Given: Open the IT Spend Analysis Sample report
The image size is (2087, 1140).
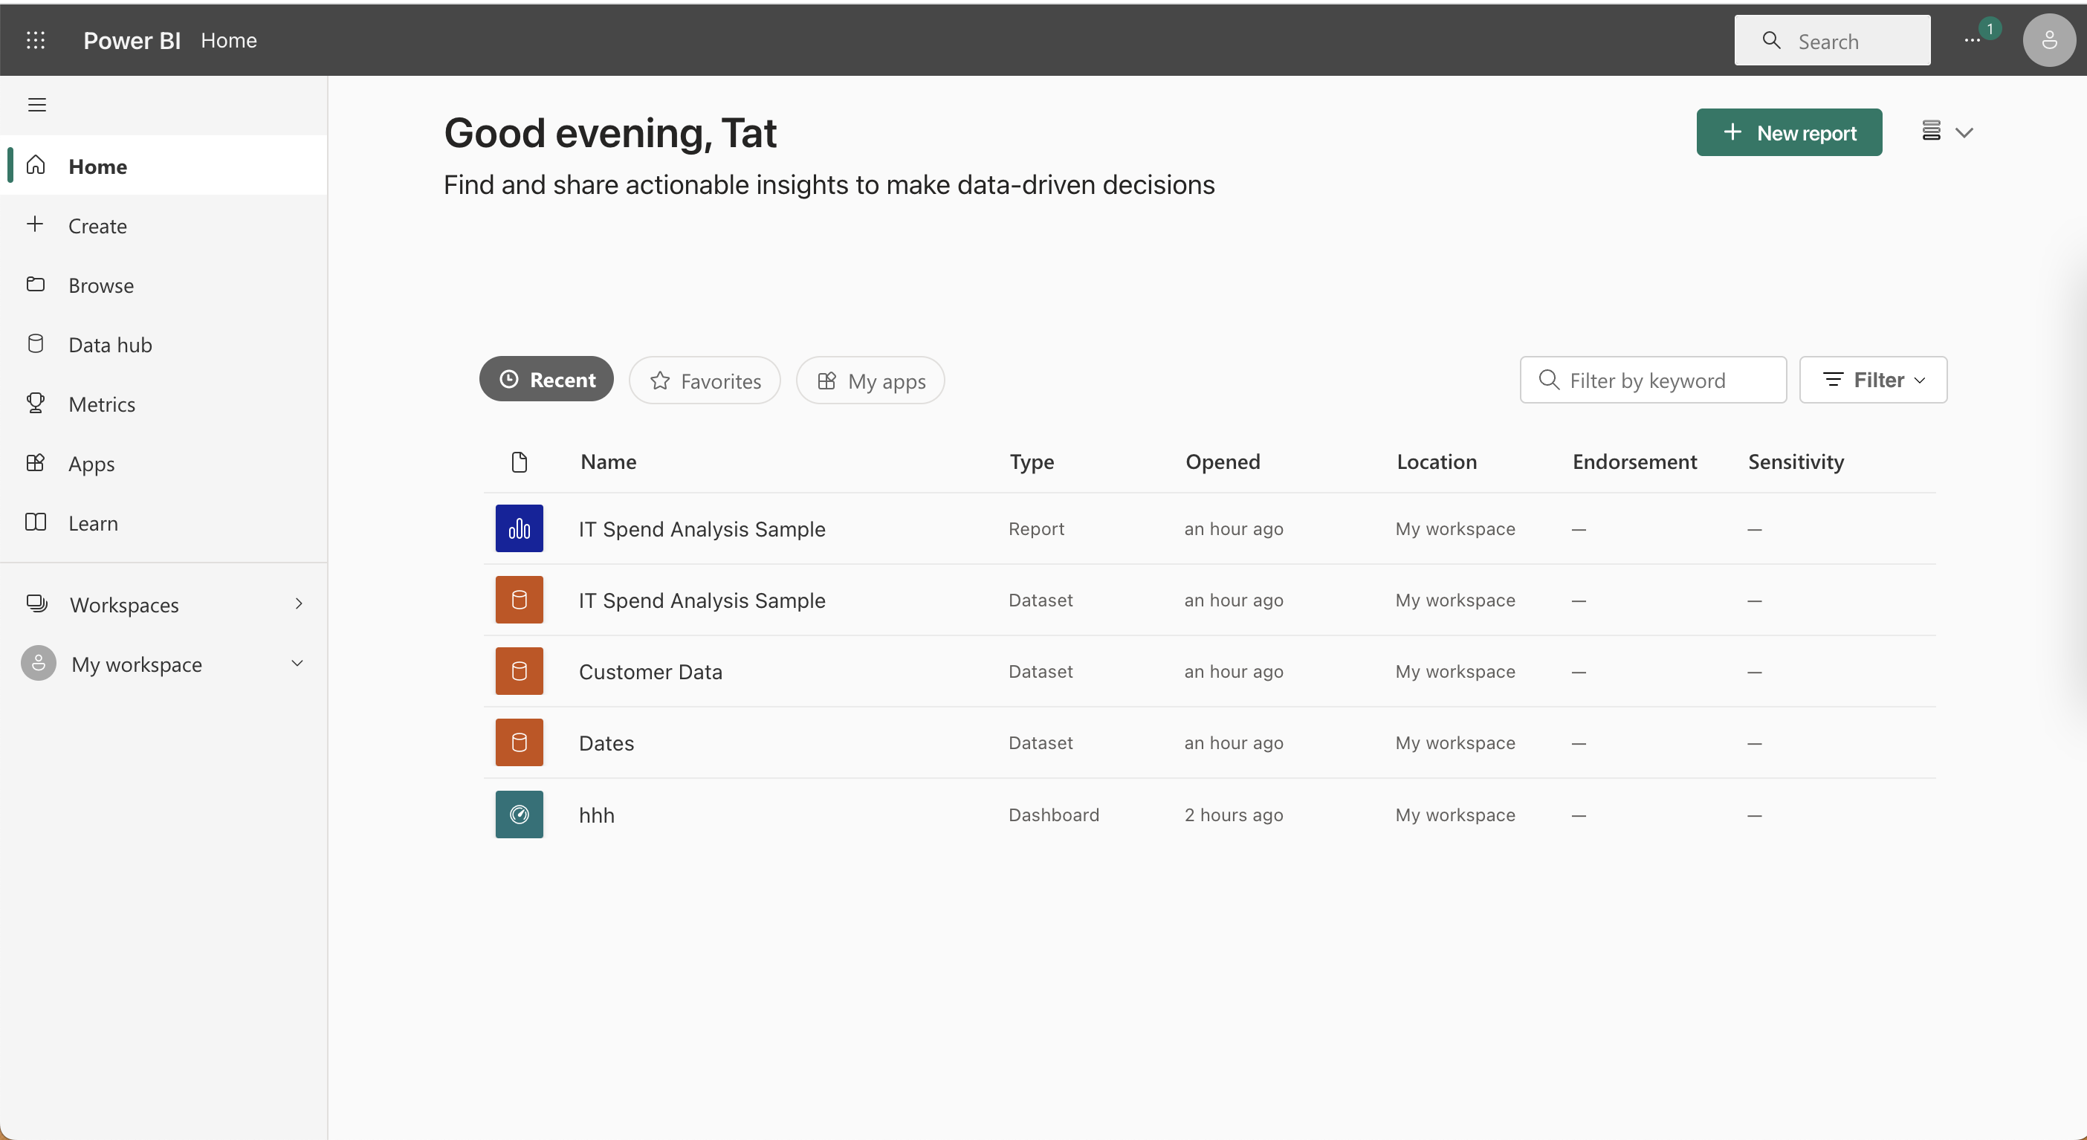Looking at the screenshot, I should coord(702,528).
